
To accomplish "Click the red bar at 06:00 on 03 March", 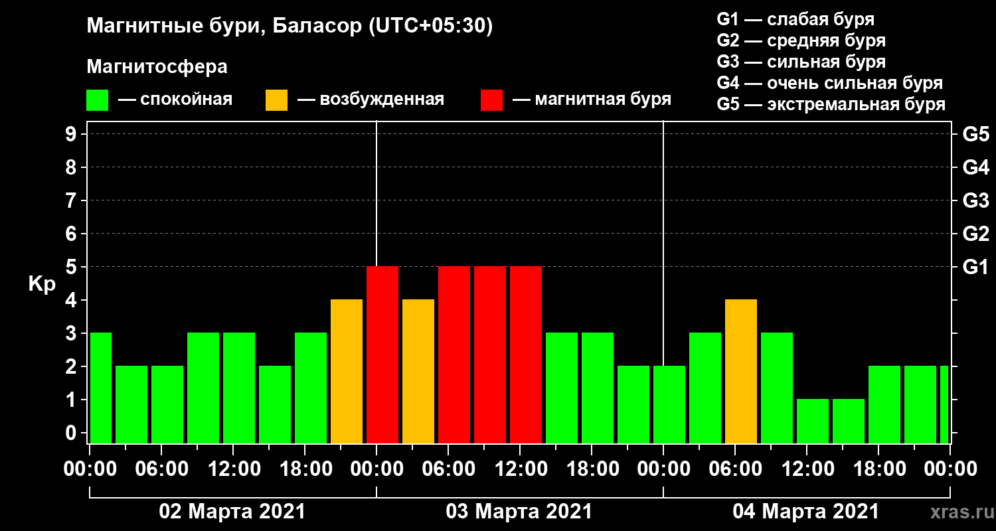I will 454,354.
